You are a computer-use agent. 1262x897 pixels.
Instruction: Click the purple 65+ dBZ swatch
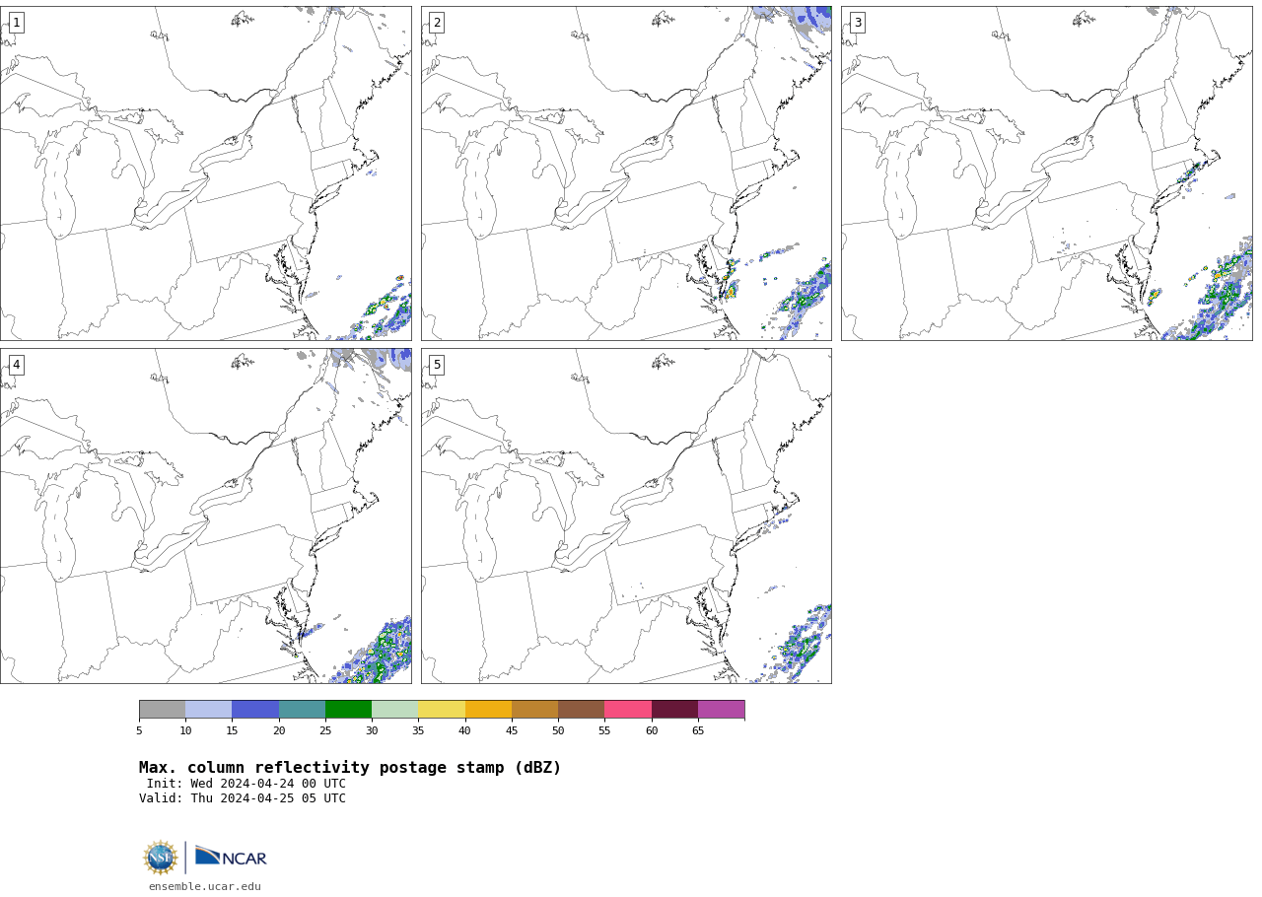(721, 710)
